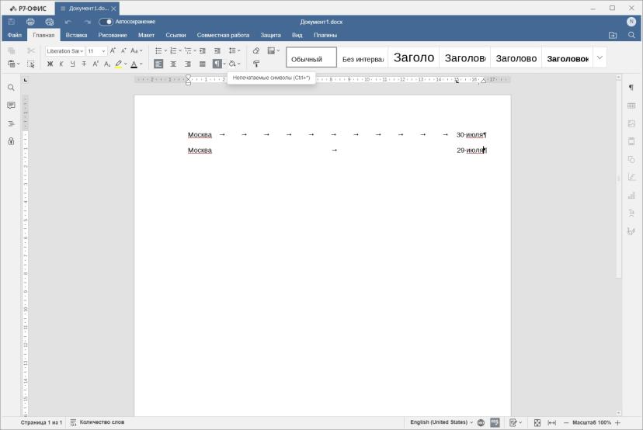Open search panel via left sidebar magnifier
This screenshot has width=643, height=430.
[x=11, y=88]
